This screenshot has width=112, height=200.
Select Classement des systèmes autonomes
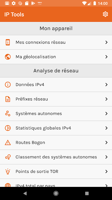[56, 157]
